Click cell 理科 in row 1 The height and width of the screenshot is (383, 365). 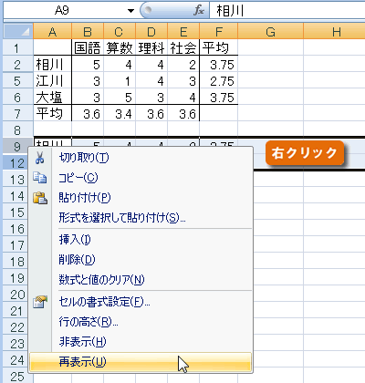click(151, 47)
